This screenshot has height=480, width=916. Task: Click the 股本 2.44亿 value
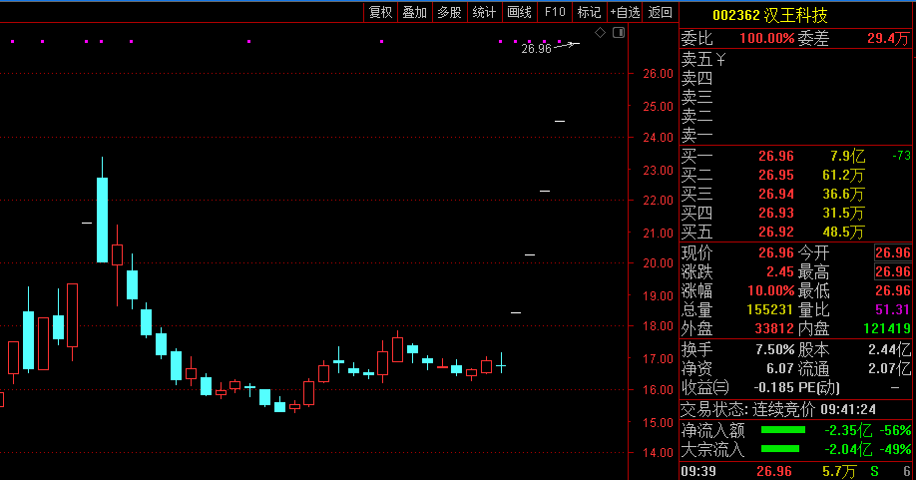tap(889, 350)
